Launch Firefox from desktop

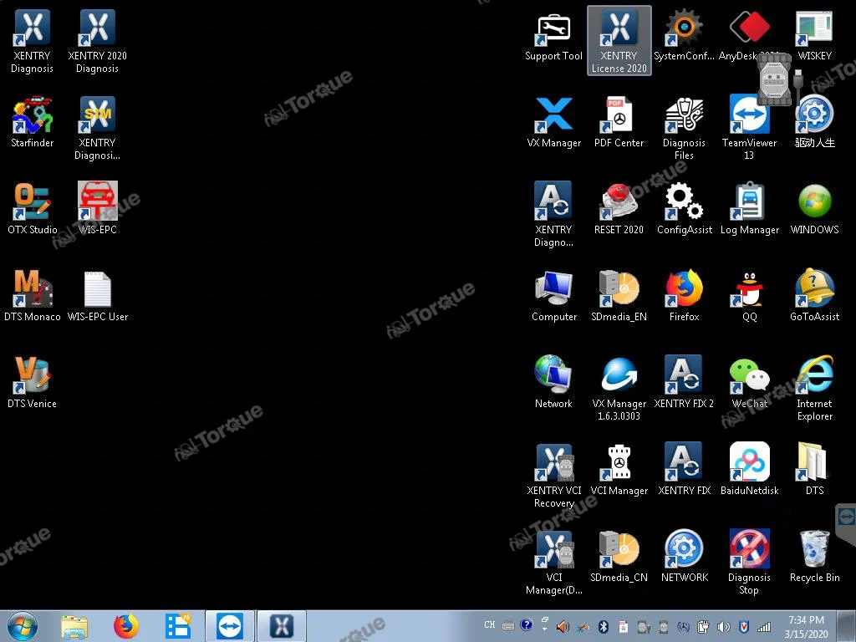(x=684, y=295)
